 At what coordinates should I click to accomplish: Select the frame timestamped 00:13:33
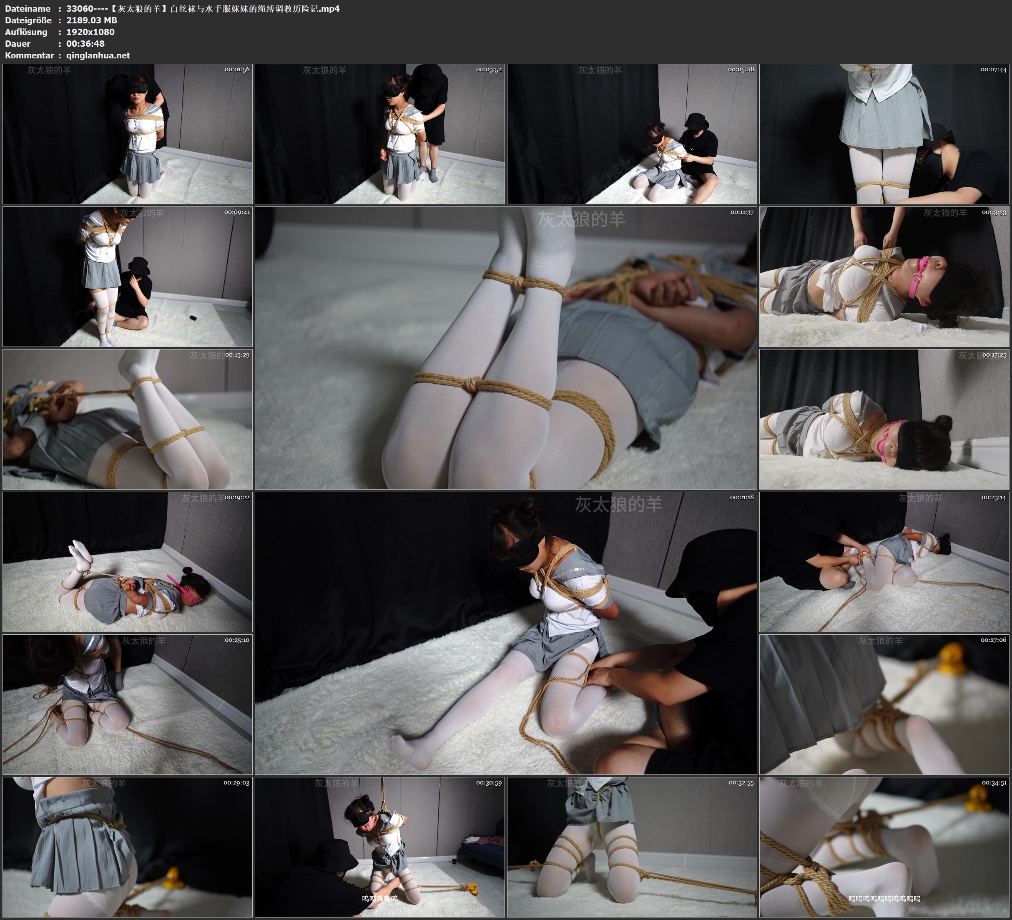point(884,277)
